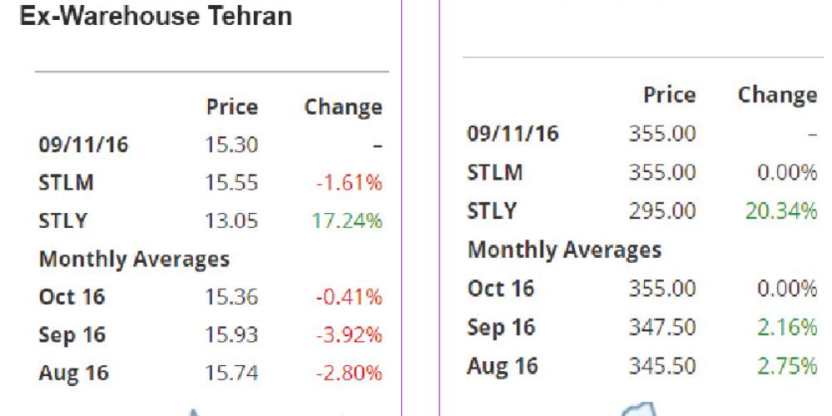Select the 17.24% change figure
This screenshot has width=832, height=416.
[x=349, y=220]
